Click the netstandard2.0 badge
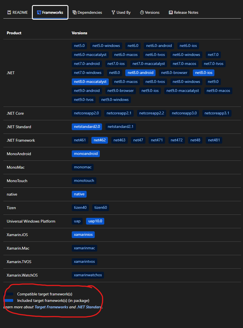The width and height of the screenshot is (243, 328). click(87, 126)
